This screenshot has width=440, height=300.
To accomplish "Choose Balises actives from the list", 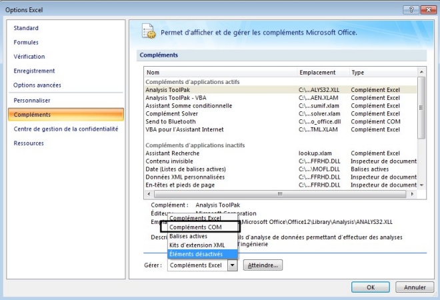I will point(203,236).
